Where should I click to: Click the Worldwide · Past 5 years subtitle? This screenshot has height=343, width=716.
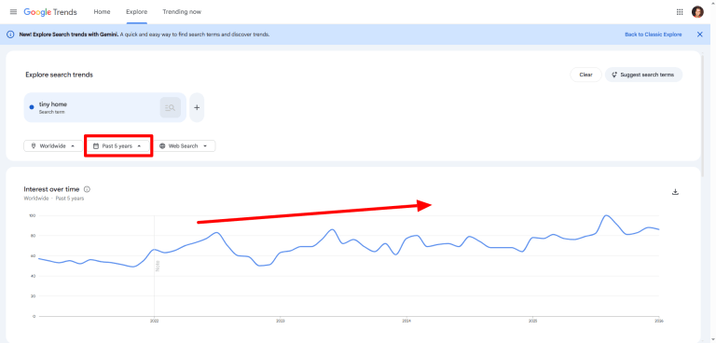[x=54, y=199]
